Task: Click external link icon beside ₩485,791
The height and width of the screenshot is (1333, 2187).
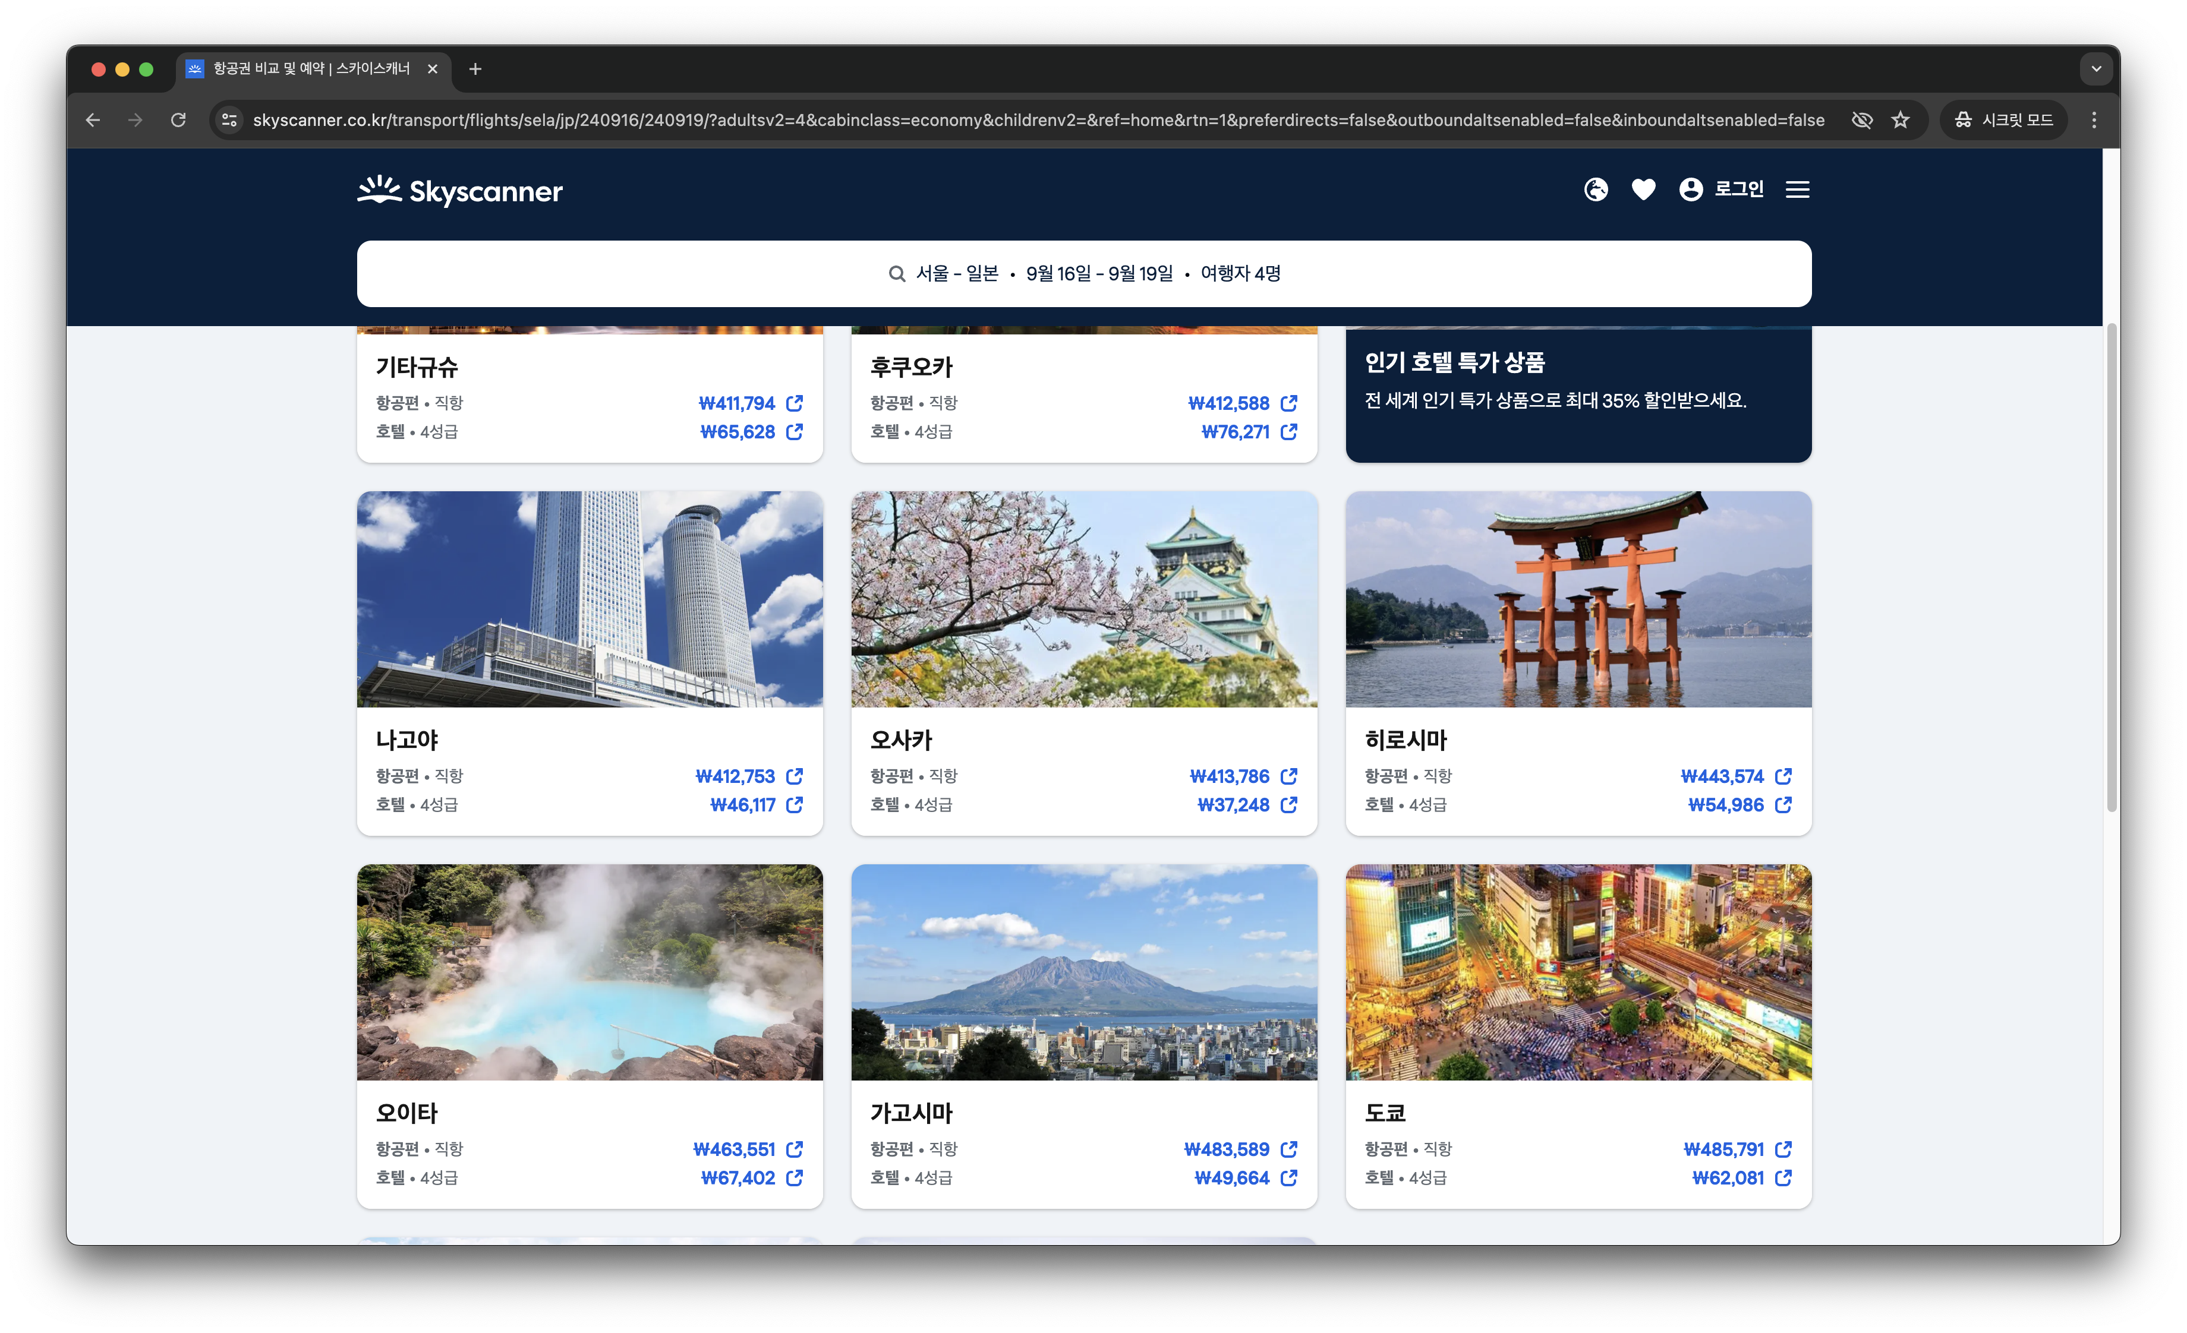Action: pos(1783,1149)
